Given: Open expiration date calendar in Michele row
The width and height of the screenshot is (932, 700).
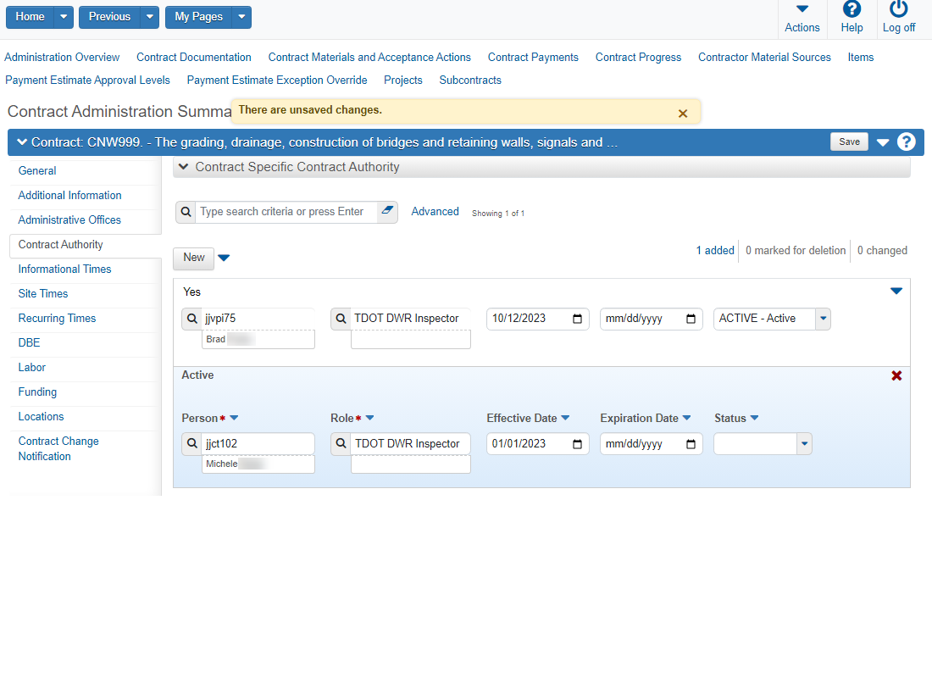Looking at the screenshot, I should 690,444.
